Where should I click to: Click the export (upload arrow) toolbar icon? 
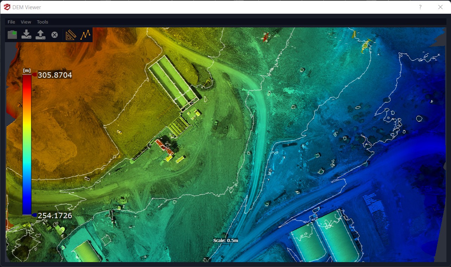(40, 35)
